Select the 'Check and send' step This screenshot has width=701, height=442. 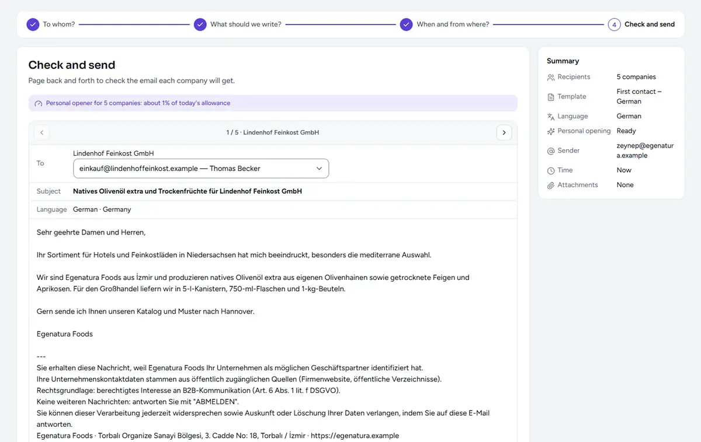[641, 24]
